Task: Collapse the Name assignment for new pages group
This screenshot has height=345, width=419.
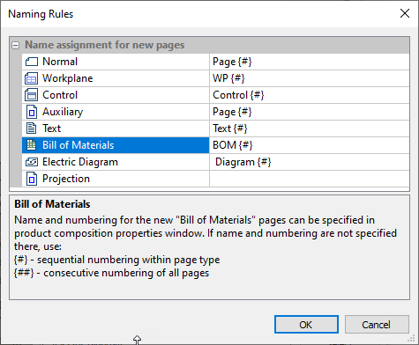Action: (x=16, y=45)
